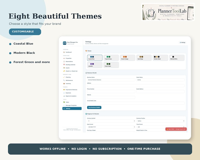Click the Phone Number input field
200x160 pixels.
tap(111, 91)
